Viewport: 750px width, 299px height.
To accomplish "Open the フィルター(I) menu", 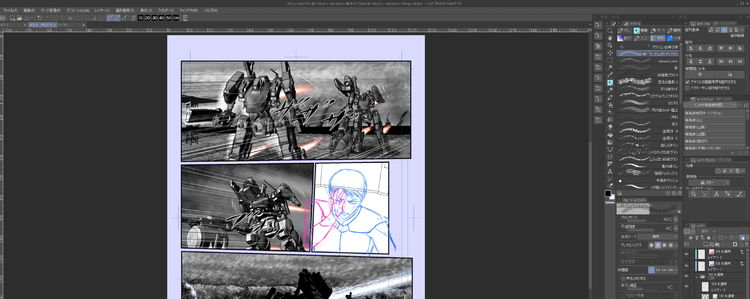I will (165, 10).
